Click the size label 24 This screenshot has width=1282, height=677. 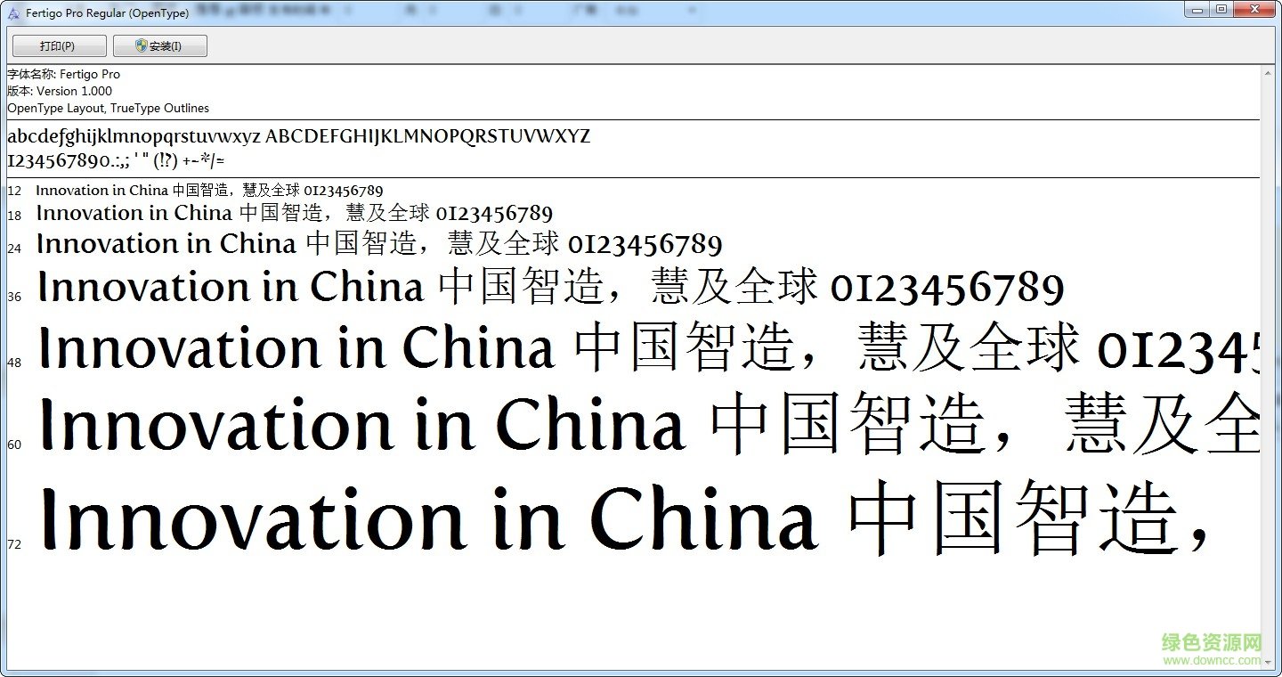(x=14, y=249)
